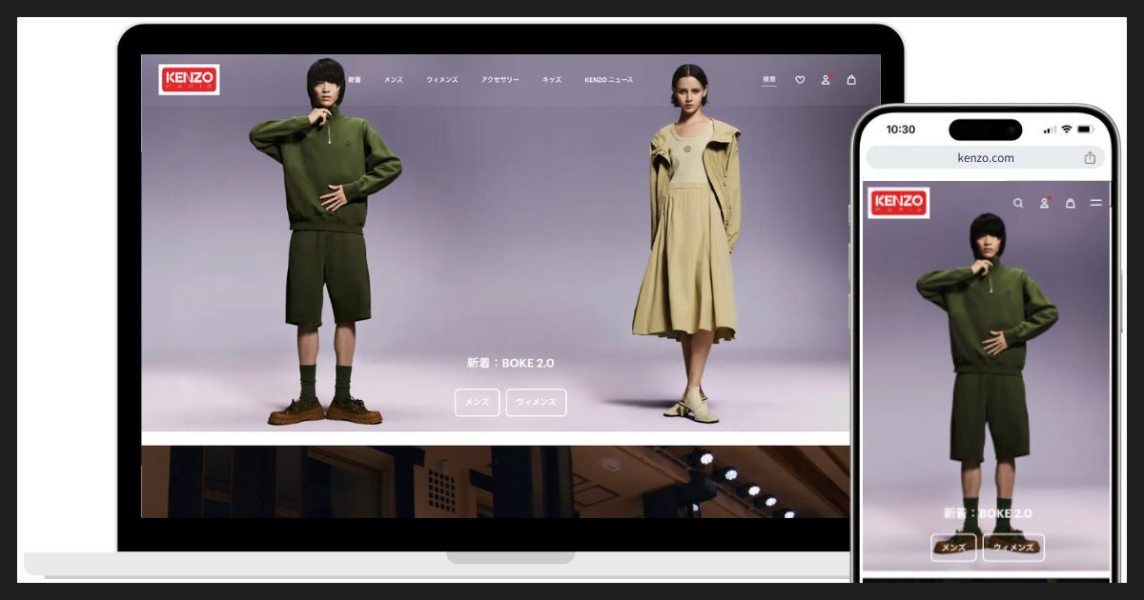Tap the KENZO Paris logo on phone

(898, 202)
